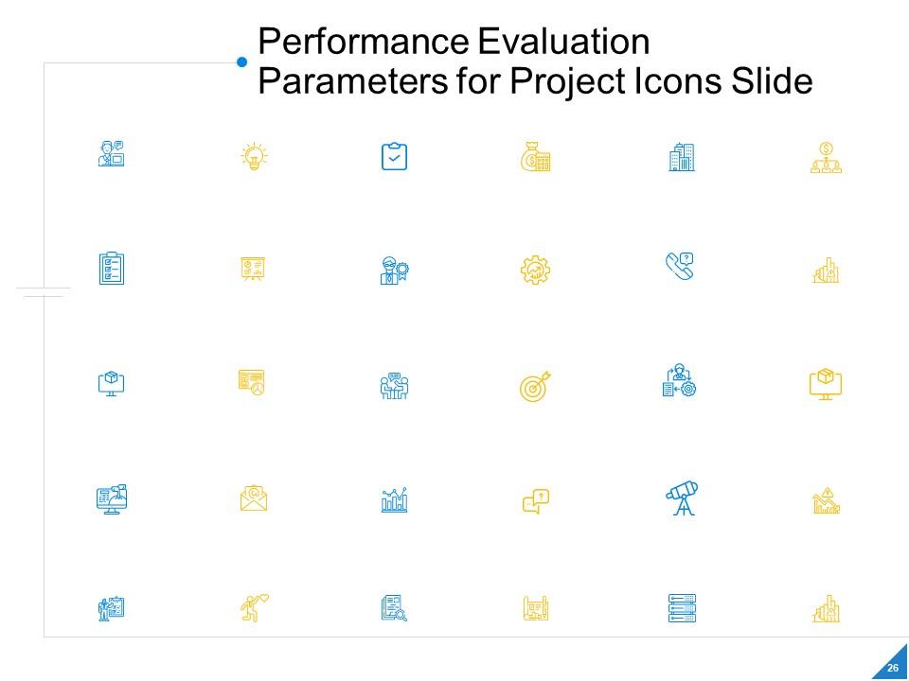Click the money bag with calculator icon
This screenshot has width=909, height=681.
pos(535,157)
